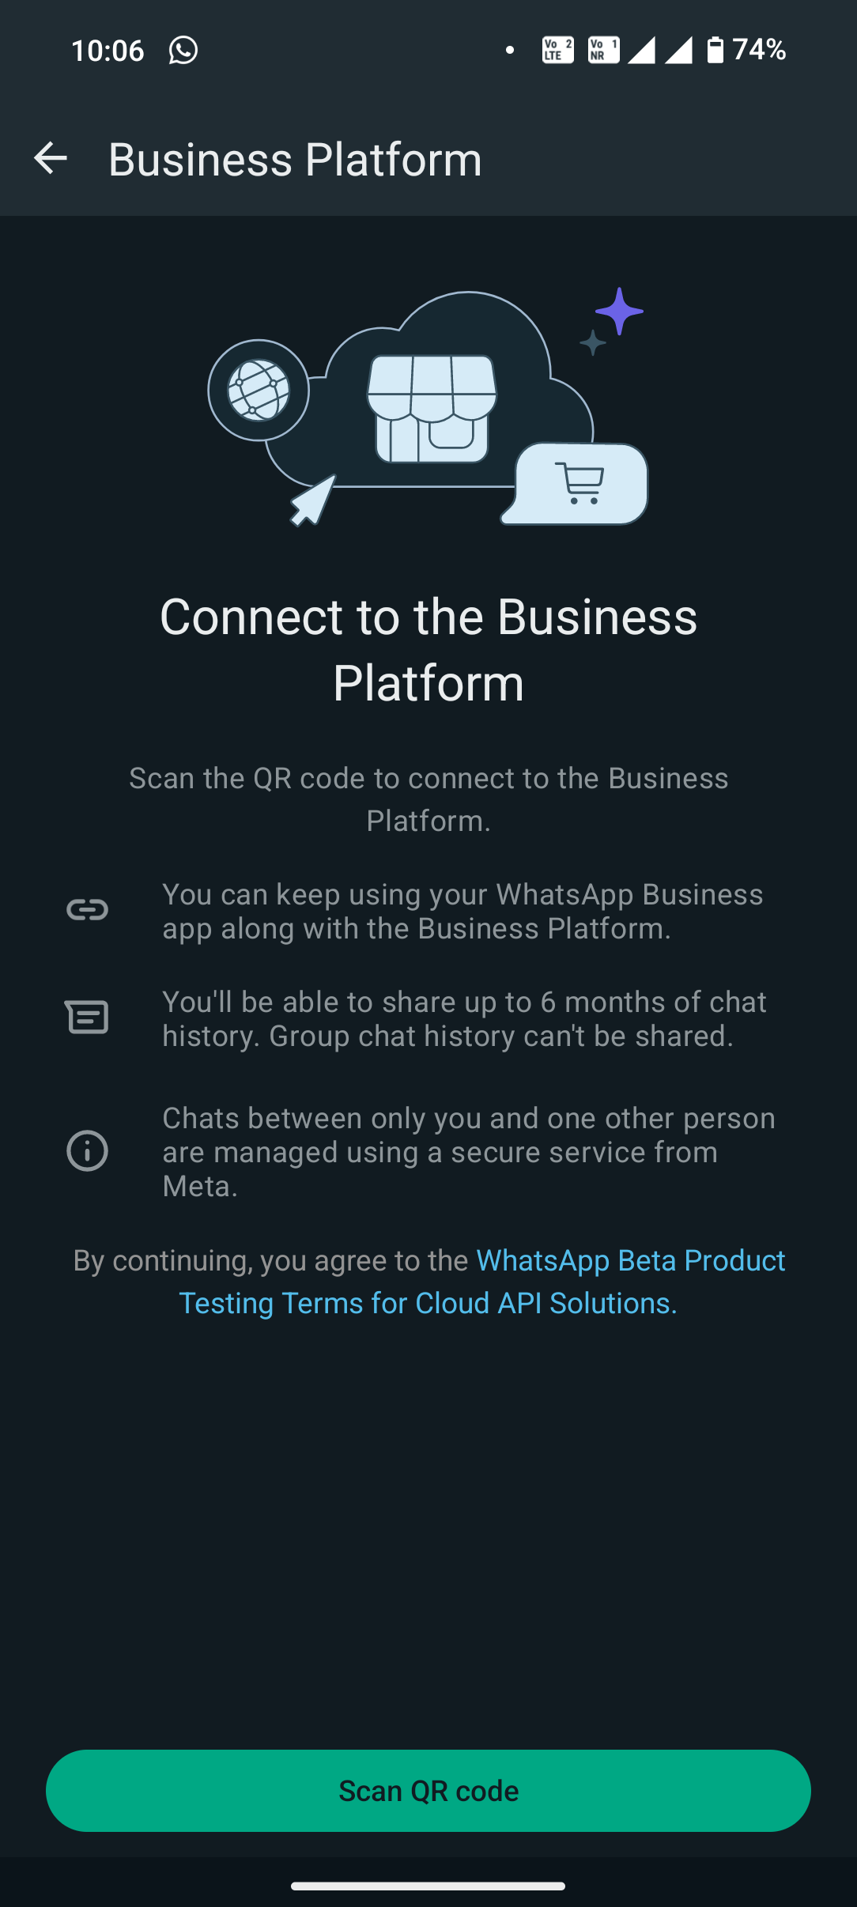
Task: Tap the Vo LTE SIM 2 indicator
Action: pos(557,50)
